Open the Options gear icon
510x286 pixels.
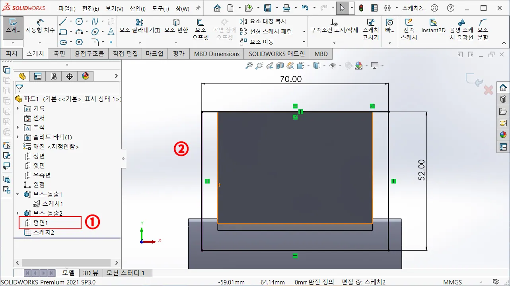[x=387, y=8]
